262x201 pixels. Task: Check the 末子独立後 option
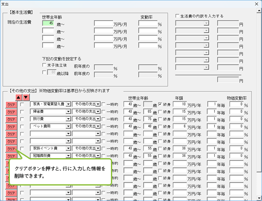(44, 65)
